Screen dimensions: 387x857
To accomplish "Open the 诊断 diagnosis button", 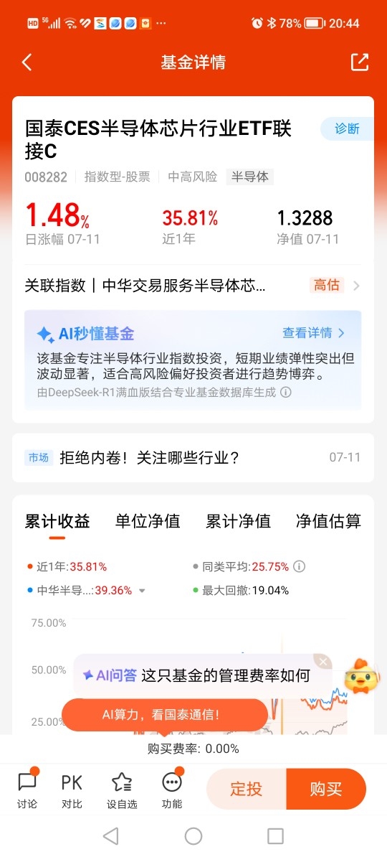I will pos(347,129).
